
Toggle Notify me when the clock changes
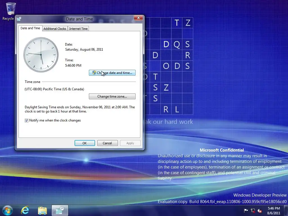26,120
